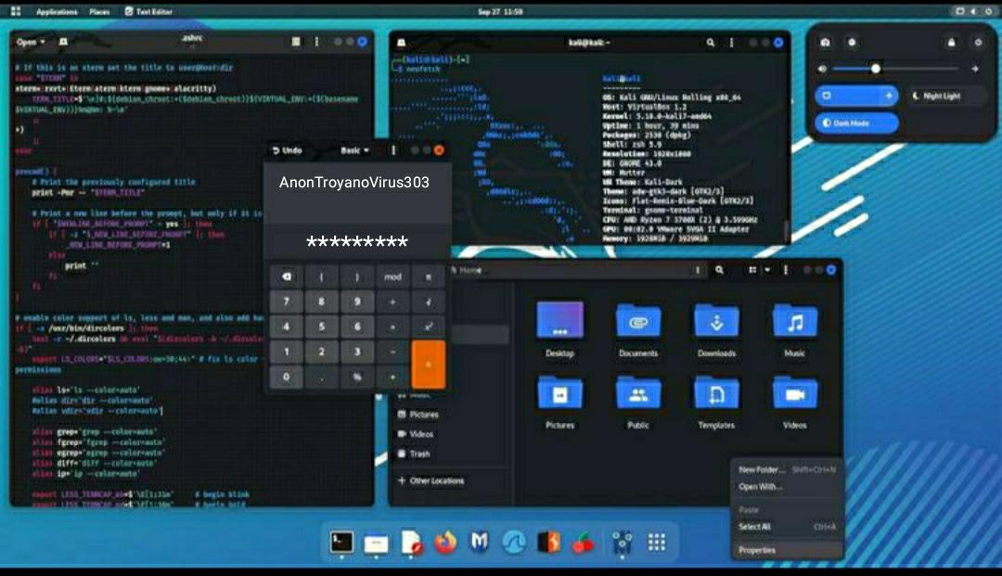The image size is (1002, 576).
Task: Open the terminal window's kebab menu
Action: [x=732, y=42]
